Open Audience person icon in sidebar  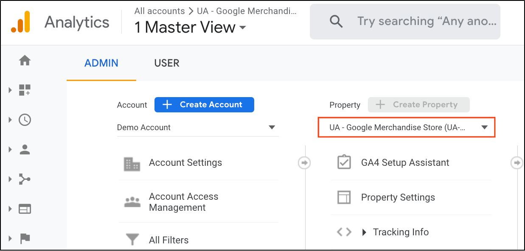[25, 149]
